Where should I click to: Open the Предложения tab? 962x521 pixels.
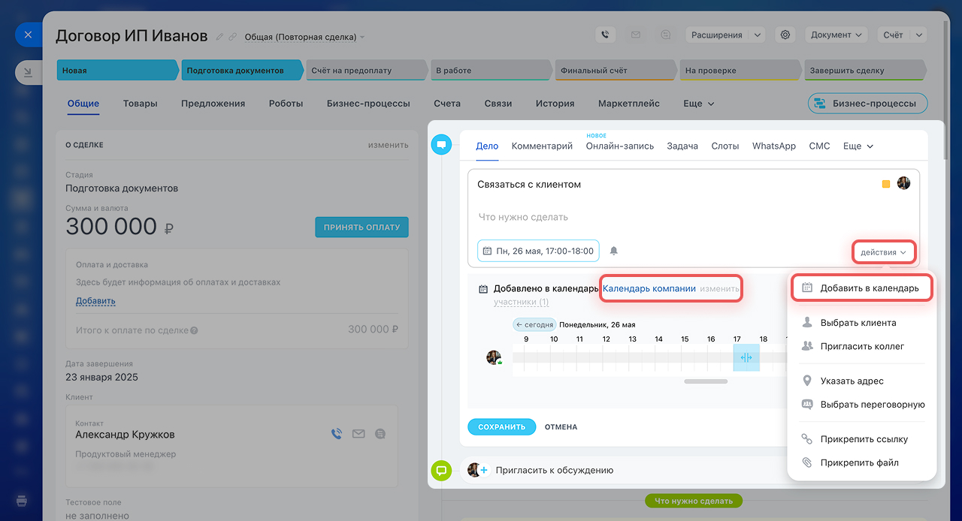tap(213, 104)
